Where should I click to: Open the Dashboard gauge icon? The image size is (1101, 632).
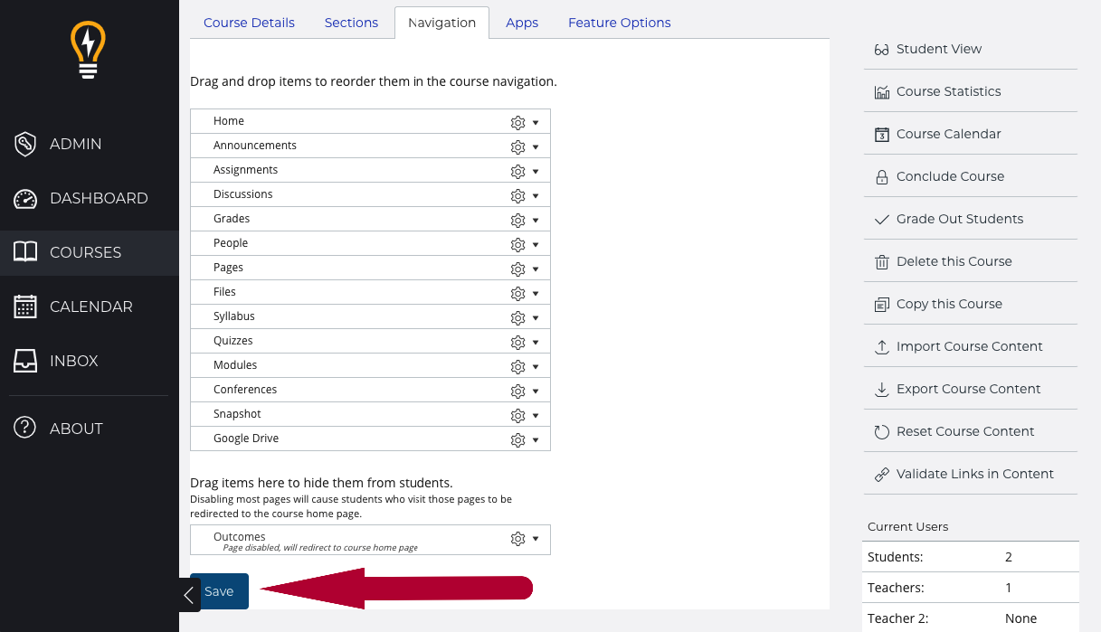click(25, 199)
